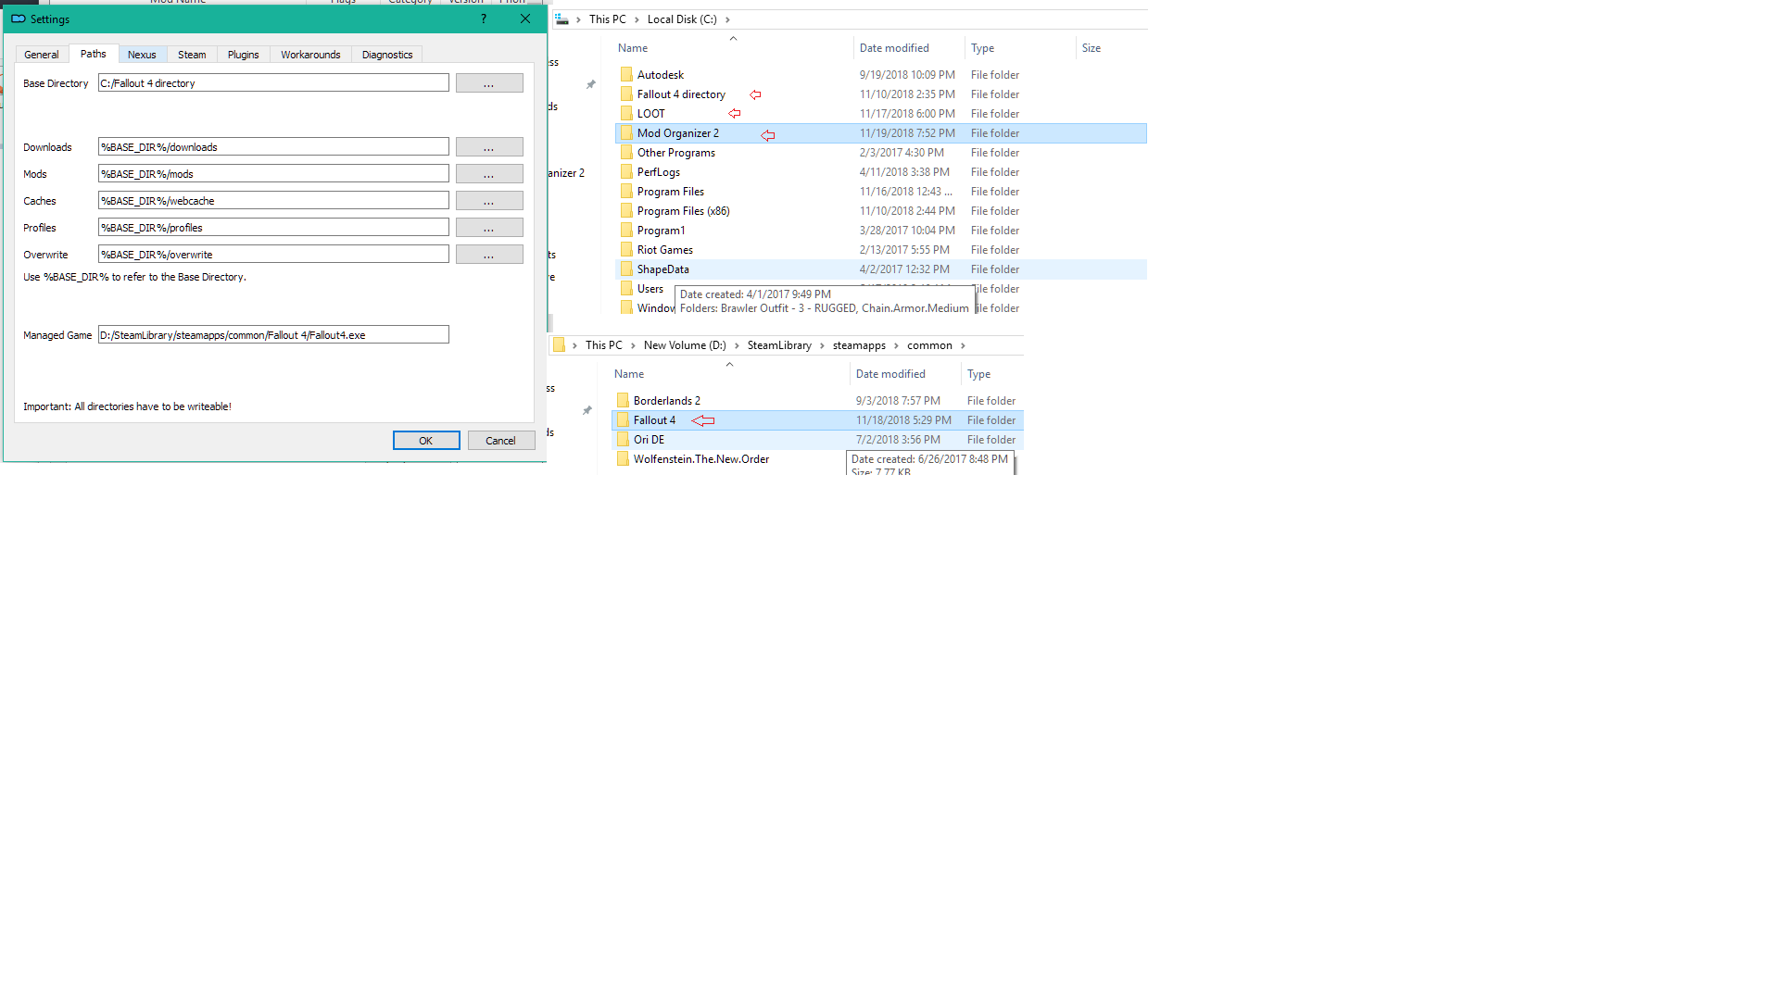Expand chevron after SteamLibrary breadcrumb
The width and height of the screenshot is (1779, 1000).
tap(822, 345)
